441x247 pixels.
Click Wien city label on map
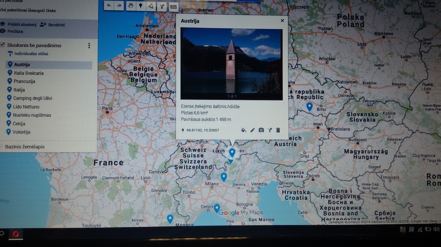point(318,124)
